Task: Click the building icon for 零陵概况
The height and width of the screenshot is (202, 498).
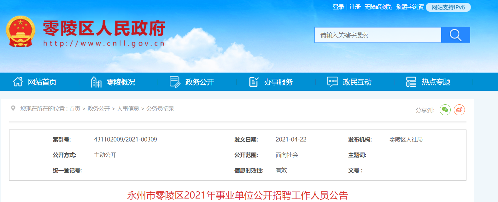Action: coord(96,82)
